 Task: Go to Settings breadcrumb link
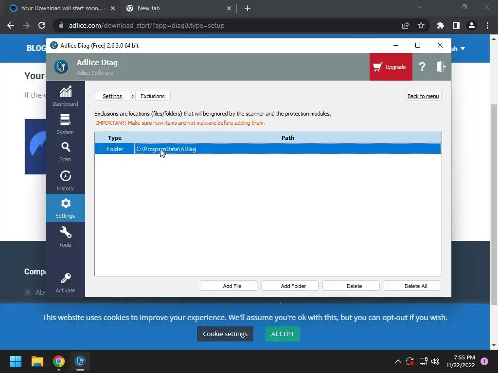point(112,96)
